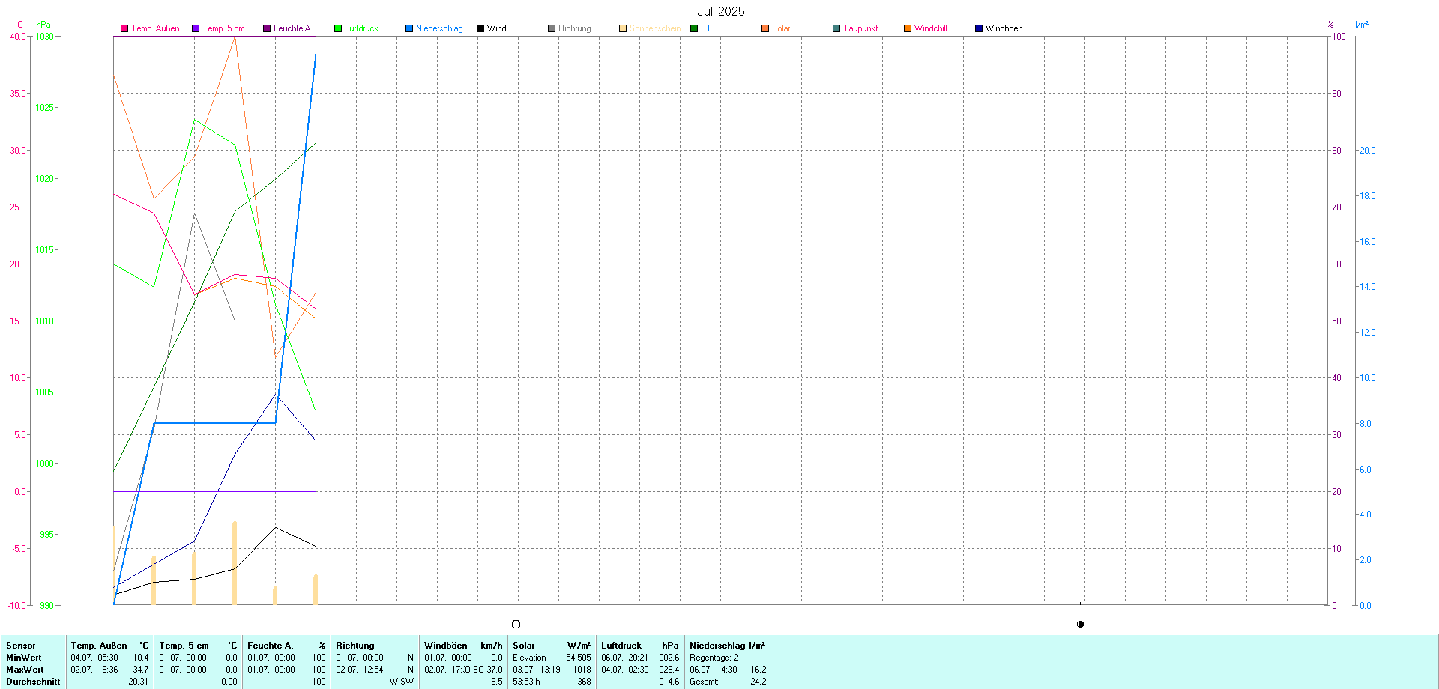The width and height of the screenshot is (1439, 689).
Task: Click the Temp. 5 cm legend label
Action: point(223,28)
